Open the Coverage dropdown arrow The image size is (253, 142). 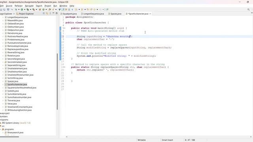coord(30,9)
